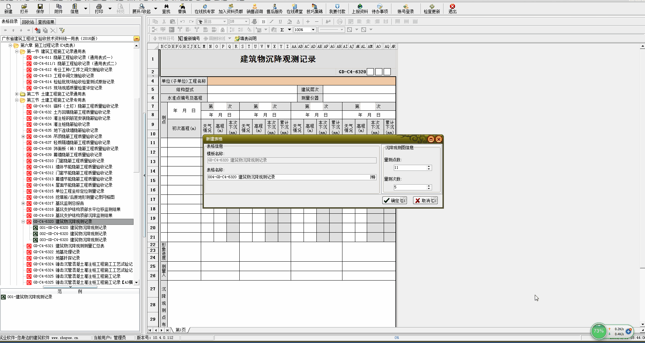Click the 取消 button in the dialog

coord(425,201)
